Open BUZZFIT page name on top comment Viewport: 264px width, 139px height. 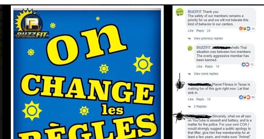[x=195, y=12]
